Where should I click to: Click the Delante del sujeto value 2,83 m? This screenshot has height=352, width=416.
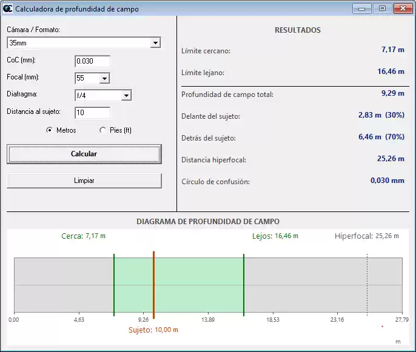tap(381, 115)
